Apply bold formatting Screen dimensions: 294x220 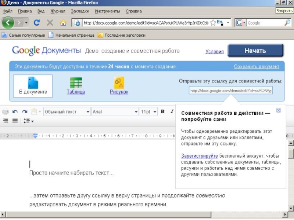point(162,112)
